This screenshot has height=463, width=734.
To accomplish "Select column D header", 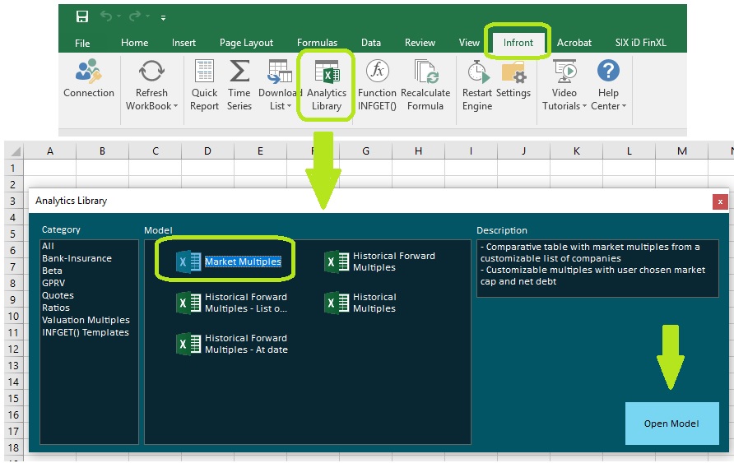I will 207,151.
